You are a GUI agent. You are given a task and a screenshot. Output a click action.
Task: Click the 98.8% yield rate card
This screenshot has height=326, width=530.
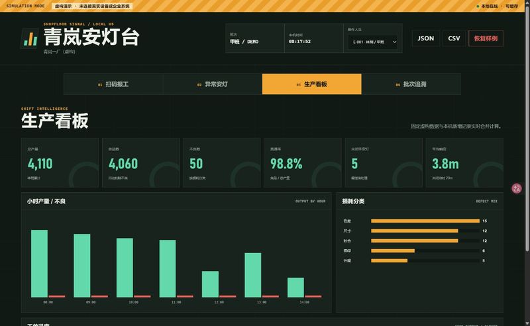click(x=303, y=162)
